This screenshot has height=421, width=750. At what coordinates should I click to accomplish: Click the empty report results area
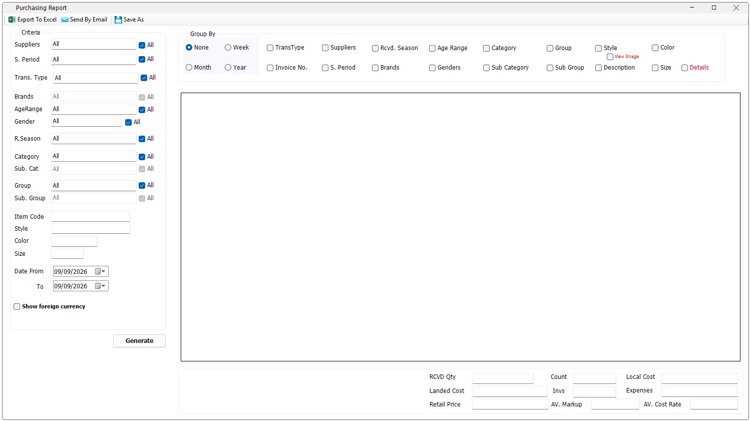click(x=460, y=227)
